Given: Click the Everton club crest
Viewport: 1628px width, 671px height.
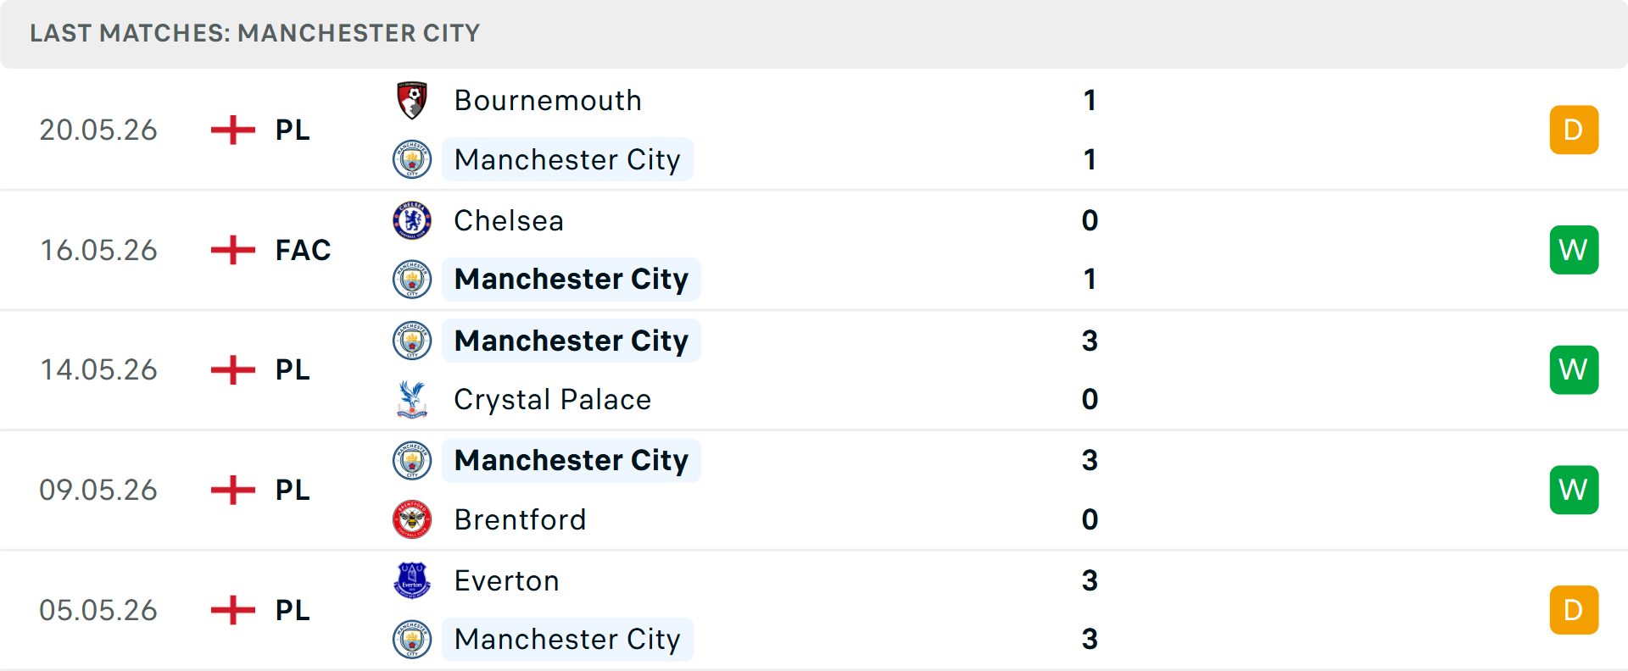Looking at the screenshot, I should [x=412, y=580].
